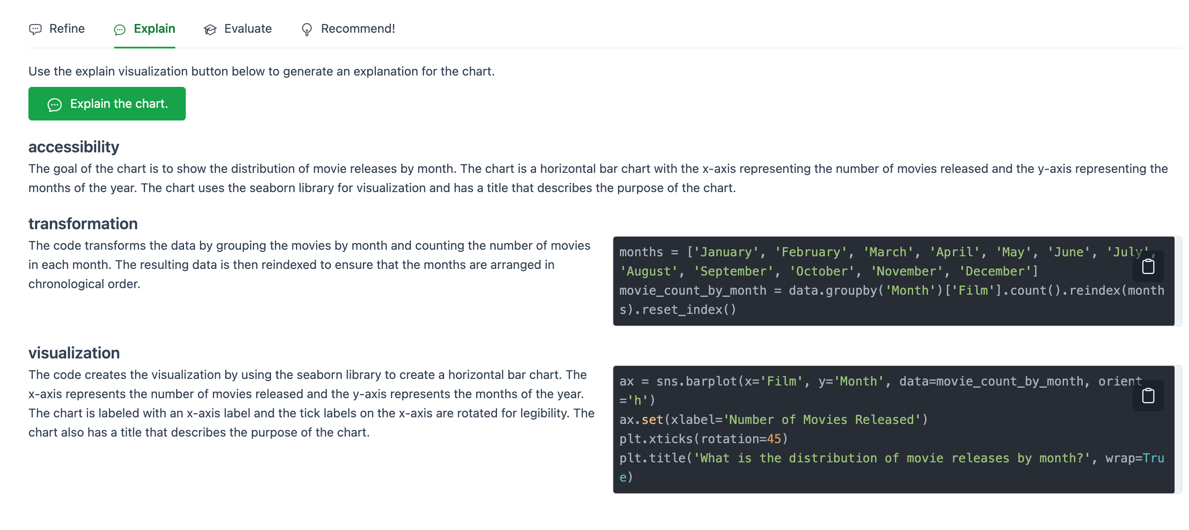
Task: Click the Evaluate graduation cap icon
Action: (x=210, y=30)
